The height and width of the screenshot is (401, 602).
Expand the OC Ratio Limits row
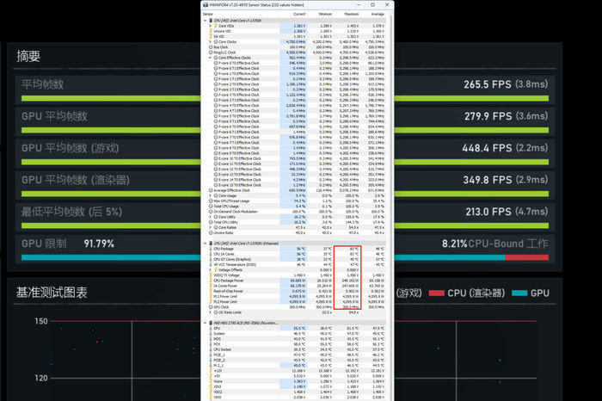[210, 312]
